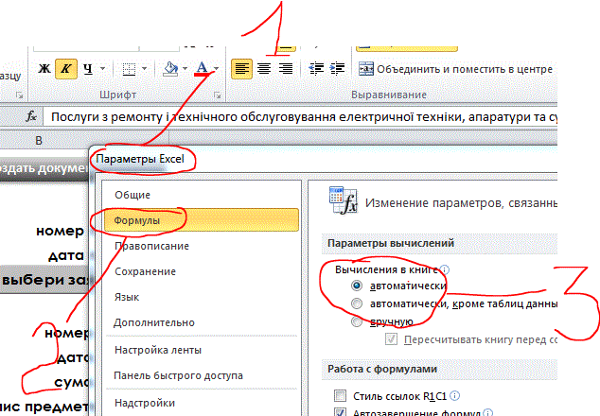Open Правописание options category
The width and height of the screenshot is (600, 416).
point(152,246)
